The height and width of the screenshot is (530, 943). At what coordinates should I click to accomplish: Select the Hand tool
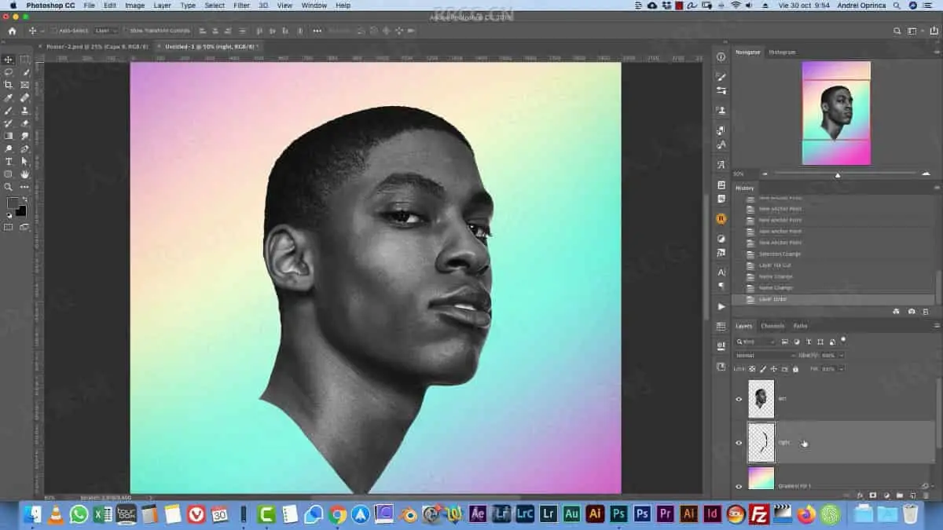[24, 174]
